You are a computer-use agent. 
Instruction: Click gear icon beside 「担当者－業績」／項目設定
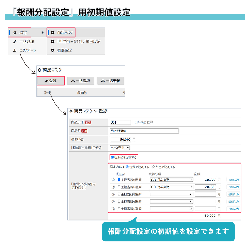52,41
